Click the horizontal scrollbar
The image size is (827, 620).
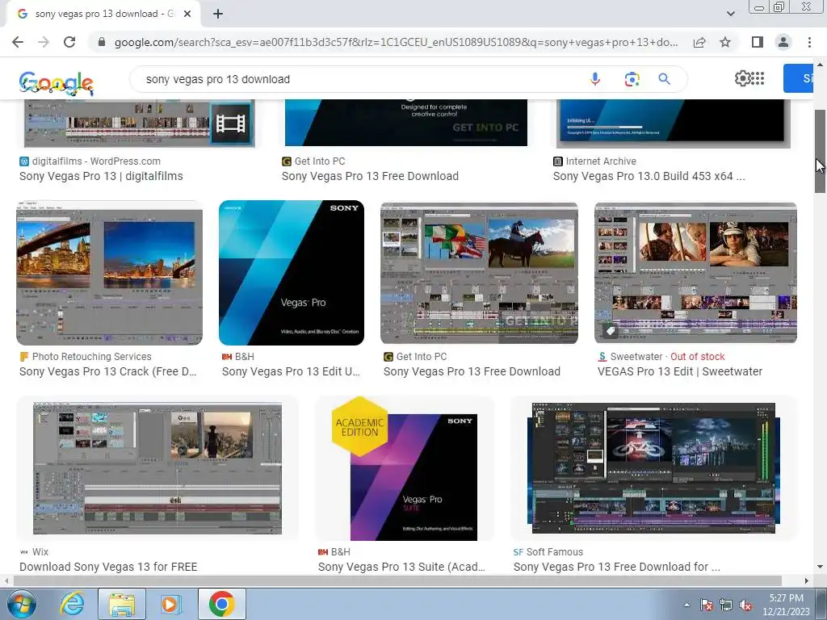397,580
